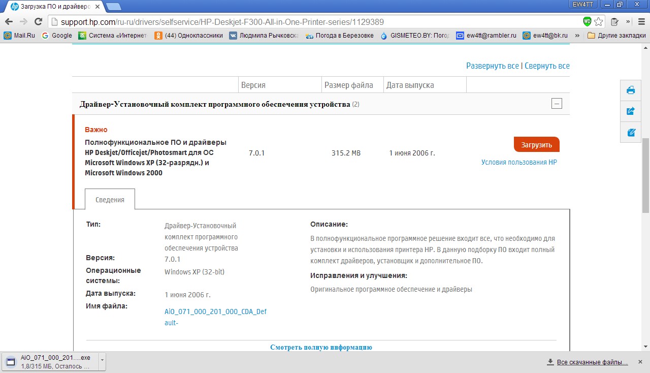Reload the page with the refresh icon
Screen dimensions: 650x373
38,22
